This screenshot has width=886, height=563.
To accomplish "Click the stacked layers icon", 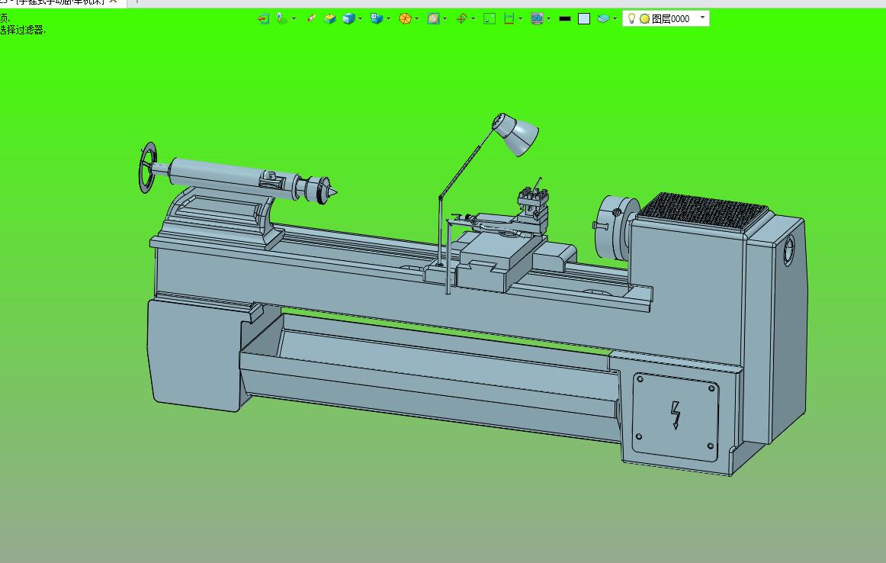I will (x=603, y=18).
